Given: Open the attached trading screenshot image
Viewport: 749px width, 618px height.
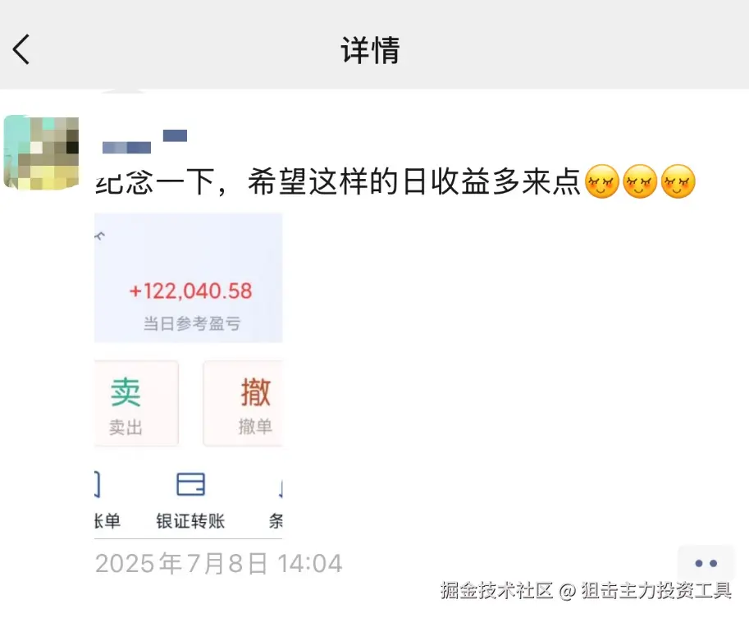Looking at the screenshot, I should click(x=188, y=376).
